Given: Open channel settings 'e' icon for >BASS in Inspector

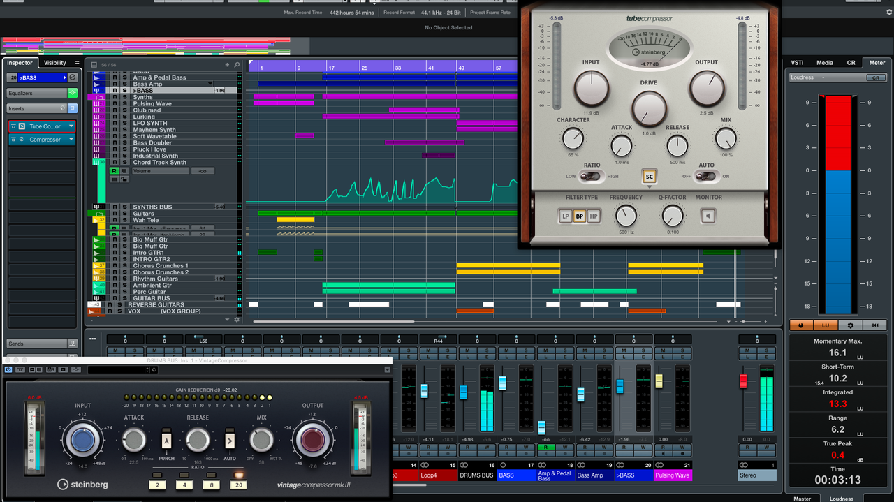Looking at the screenshot, I should pos(73,77).
